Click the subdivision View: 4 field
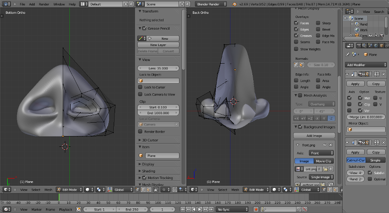Image resolution: width=389 pixels, height=213 pixels. coord(355,173)
